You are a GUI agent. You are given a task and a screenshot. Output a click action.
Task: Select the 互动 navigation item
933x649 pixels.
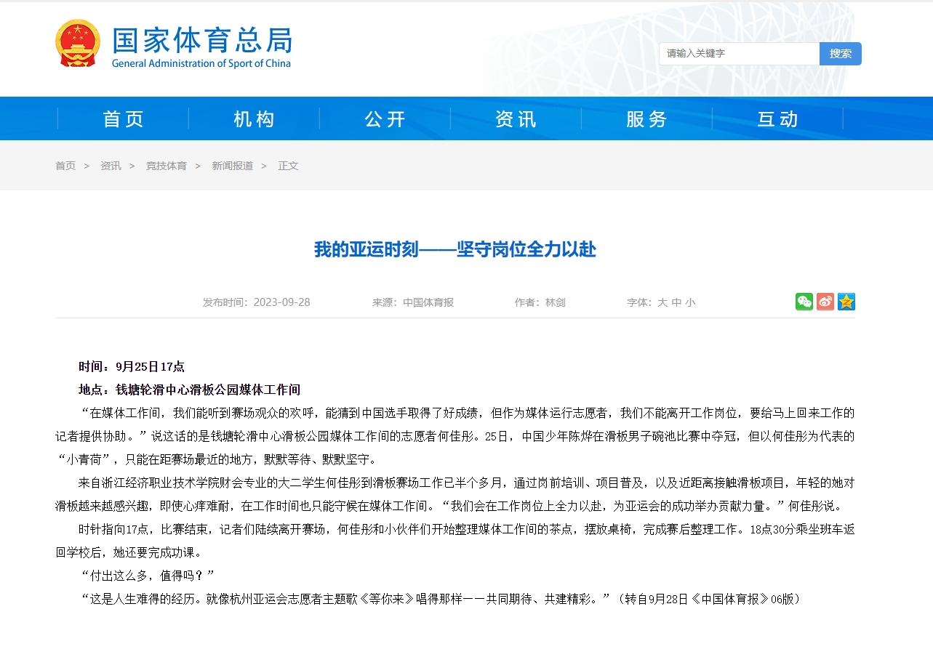(778, 119)
